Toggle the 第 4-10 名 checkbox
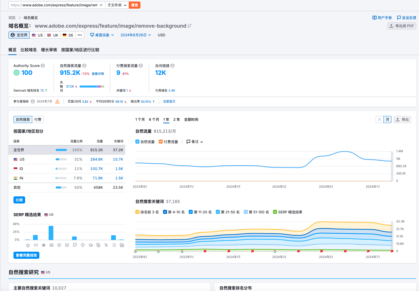419x291 pixels. (x=165, y=212)
